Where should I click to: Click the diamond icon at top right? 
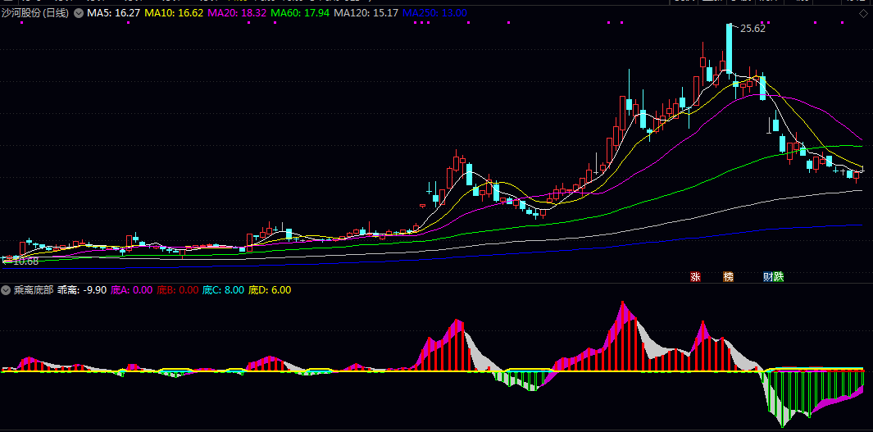tap(863, 14)
